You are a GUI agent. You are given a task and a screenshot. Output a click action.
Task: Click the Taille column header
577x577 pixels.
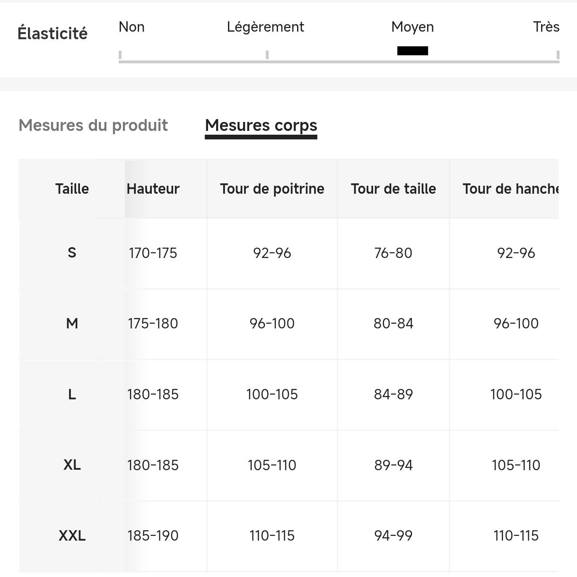[x=72, y=189]
